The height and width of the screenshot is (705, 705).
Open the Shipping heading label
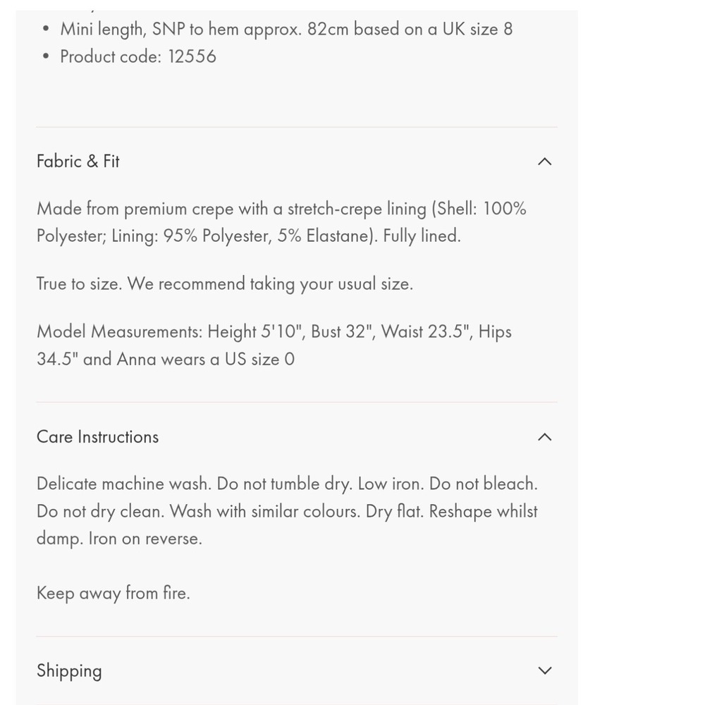coord(69,671)
